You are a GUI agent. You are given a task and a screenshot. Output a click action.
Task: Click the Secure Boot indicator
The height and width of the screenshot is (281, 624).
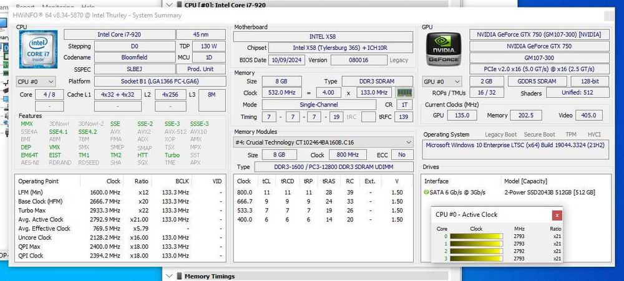[539, 135]
